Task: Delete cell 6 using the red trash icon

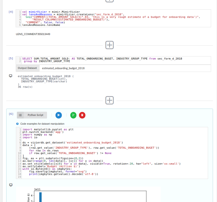Action: pyautogui.click(x=82, y=115)
